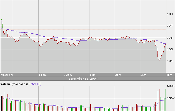
Task: Click the 135 price axis label
Action: click(x=170, y=49)
